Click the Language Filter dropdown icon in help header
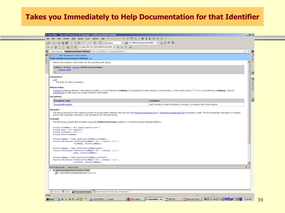Image resolution: width=285 pixels, height=213 pixels. 57,55
